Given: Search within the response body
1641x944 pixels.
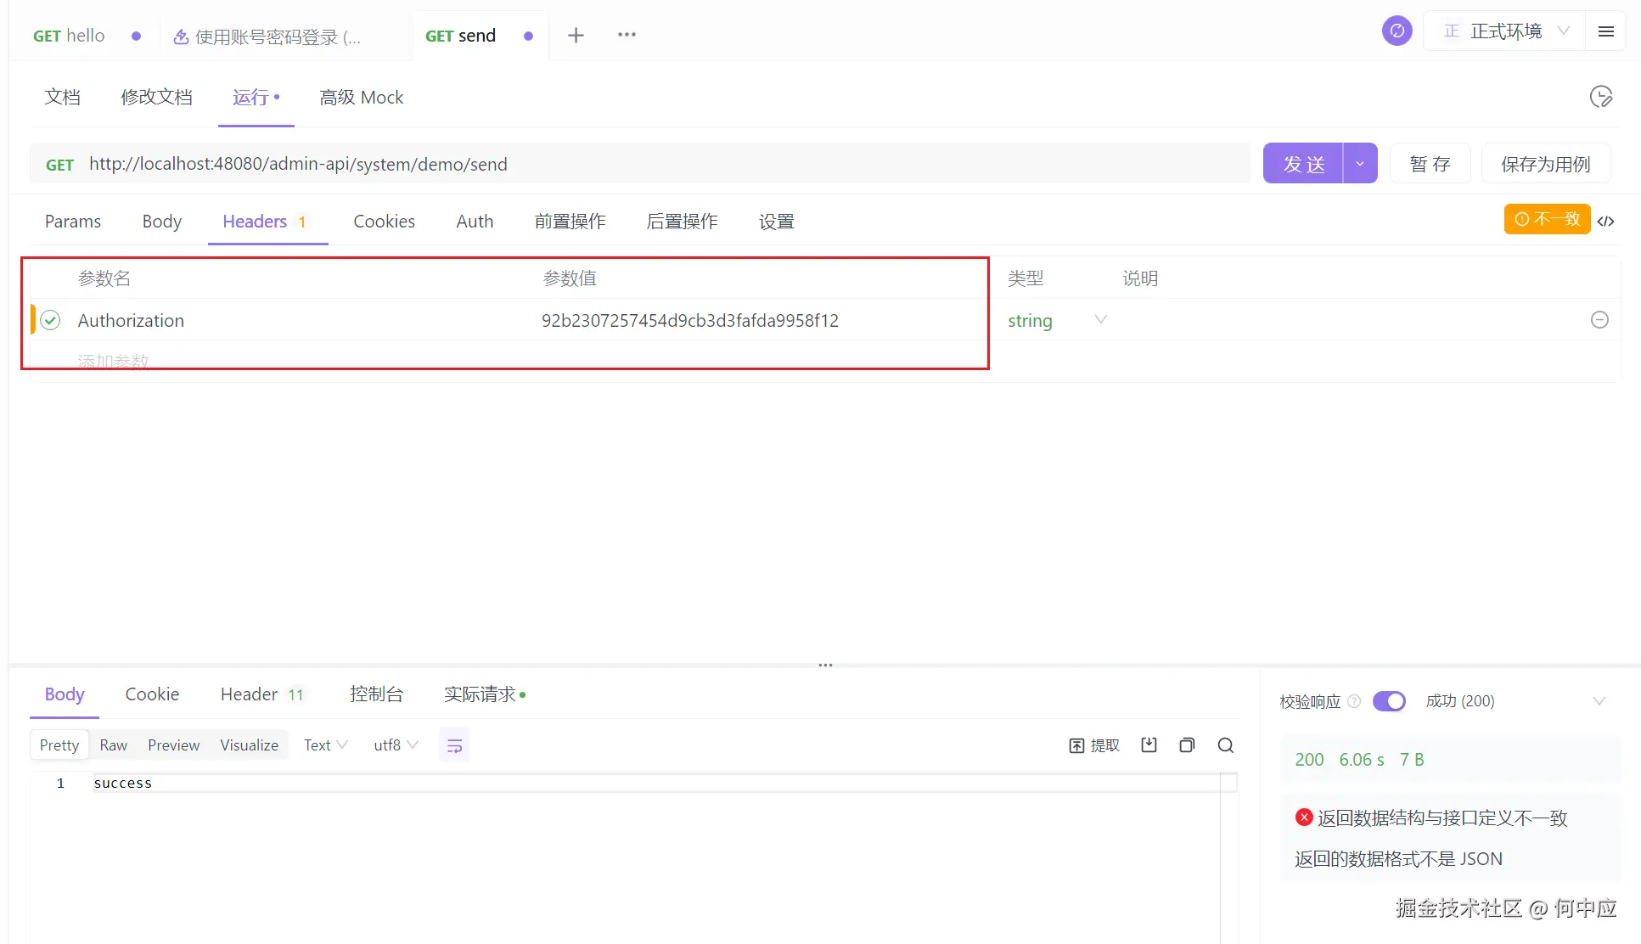Looking at the screenshot, I should [x=1225, y=745].
